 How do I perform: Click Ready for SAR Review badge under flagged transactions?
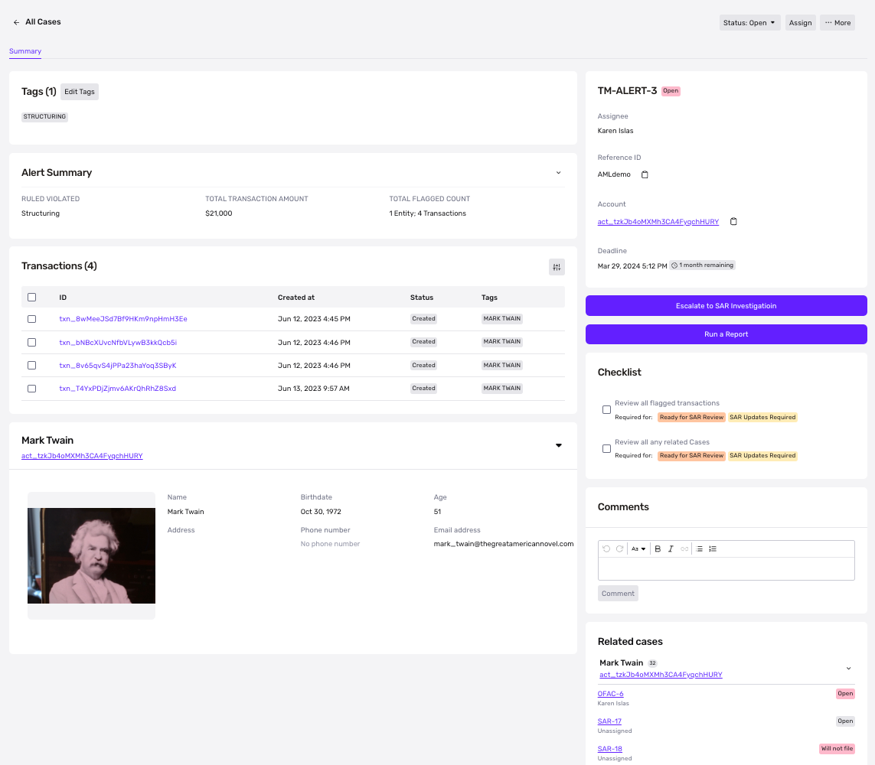coord(691,417)
